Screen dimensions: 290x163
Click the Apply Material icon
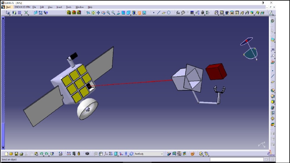click(x=193, y=153)
